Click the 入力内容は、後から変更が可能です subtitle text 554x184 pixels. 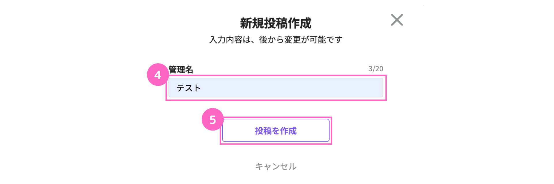click(276, 40)
